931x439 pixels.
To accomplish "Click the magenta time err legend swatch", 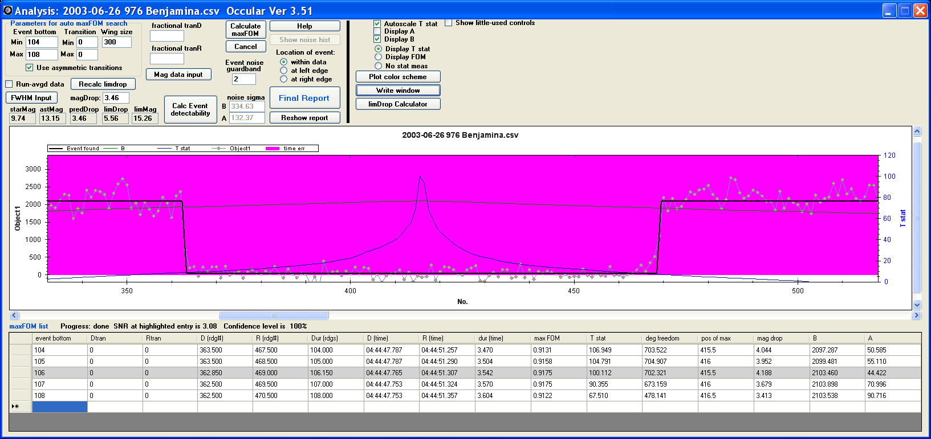I will 273,149.
